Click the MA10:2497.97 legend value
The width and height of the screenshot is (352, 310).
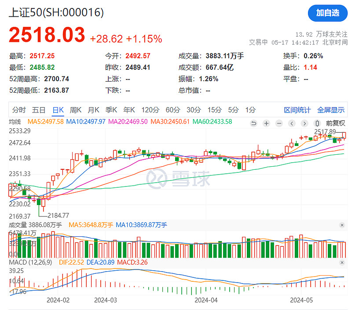click(86, 122)
